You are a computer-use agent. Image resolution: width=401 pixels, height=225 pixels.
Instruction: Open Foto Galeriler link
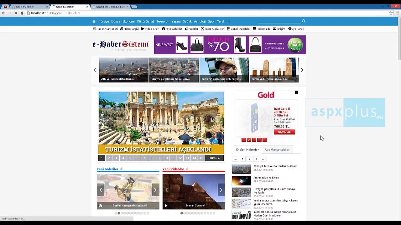pos(172,29)
